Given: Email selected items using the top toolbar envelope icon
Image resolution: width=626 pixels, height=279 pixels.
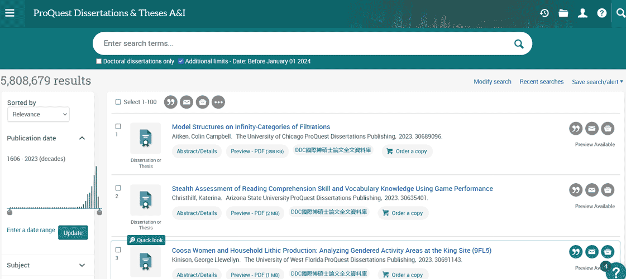Looking at the screenshot, I should point(187,102).
